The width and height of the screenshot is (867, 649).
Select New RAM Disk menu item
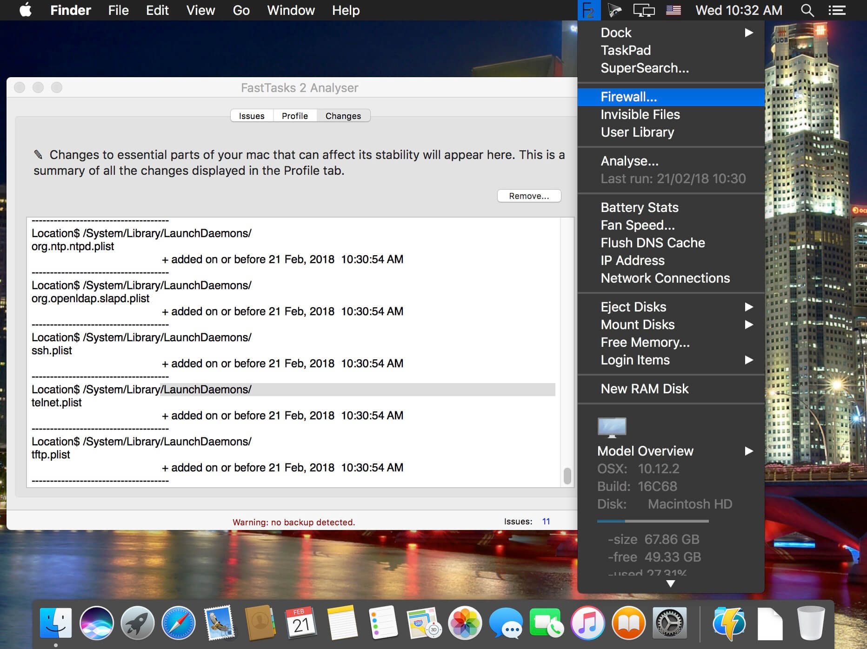tap(671, 389)
